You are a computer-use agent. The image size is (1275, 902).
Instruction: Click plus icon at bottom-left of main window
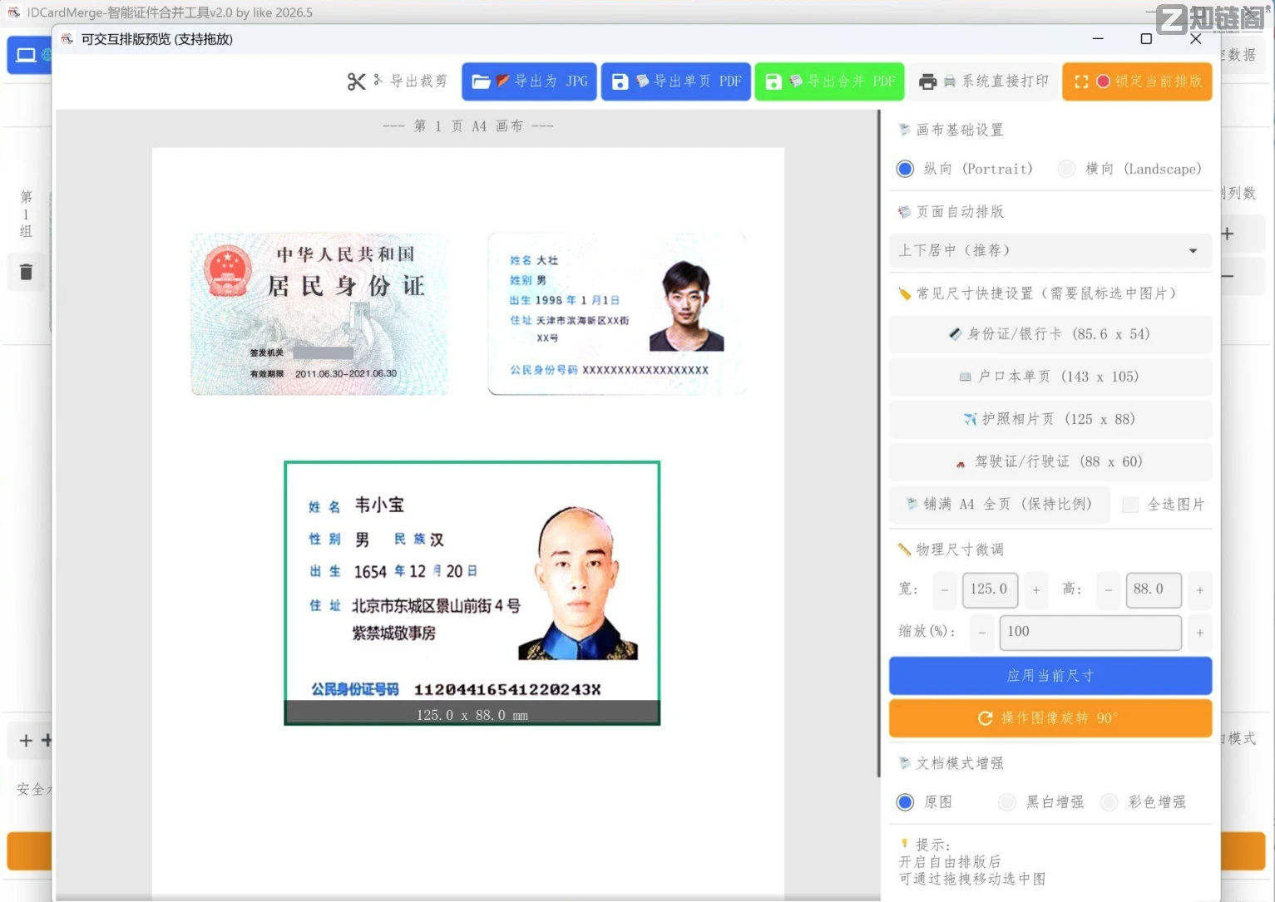(x=26, y=740)
